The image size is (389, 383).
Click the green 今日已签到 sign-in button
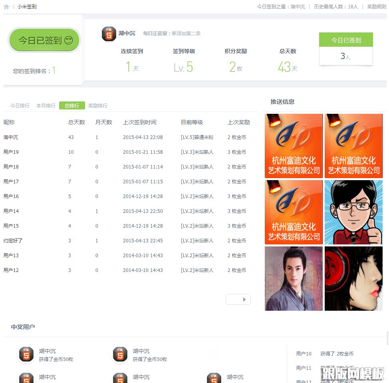[x=44, y=40]
